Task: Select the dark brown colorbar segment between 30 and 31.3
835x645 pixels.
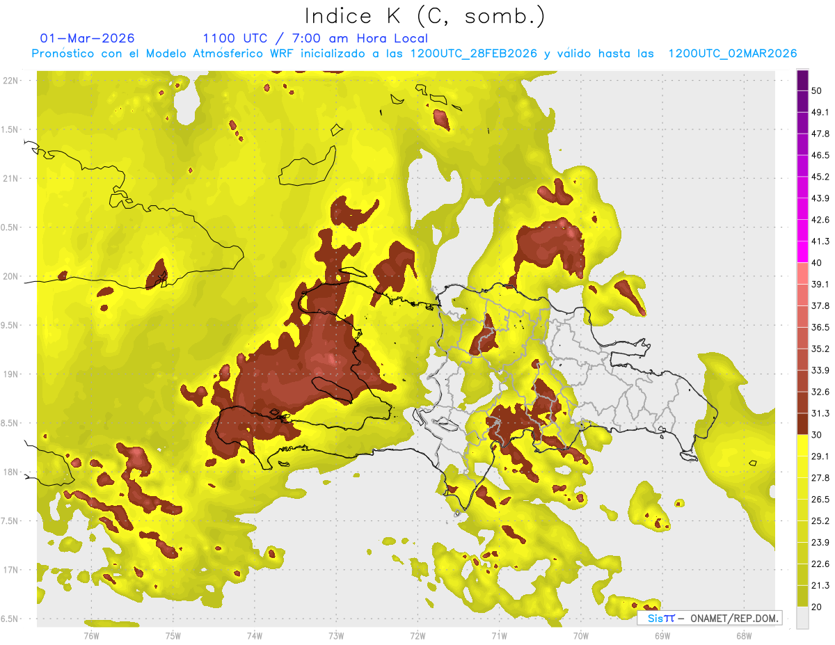Action: pyautogui.click(x=803, y=424)
